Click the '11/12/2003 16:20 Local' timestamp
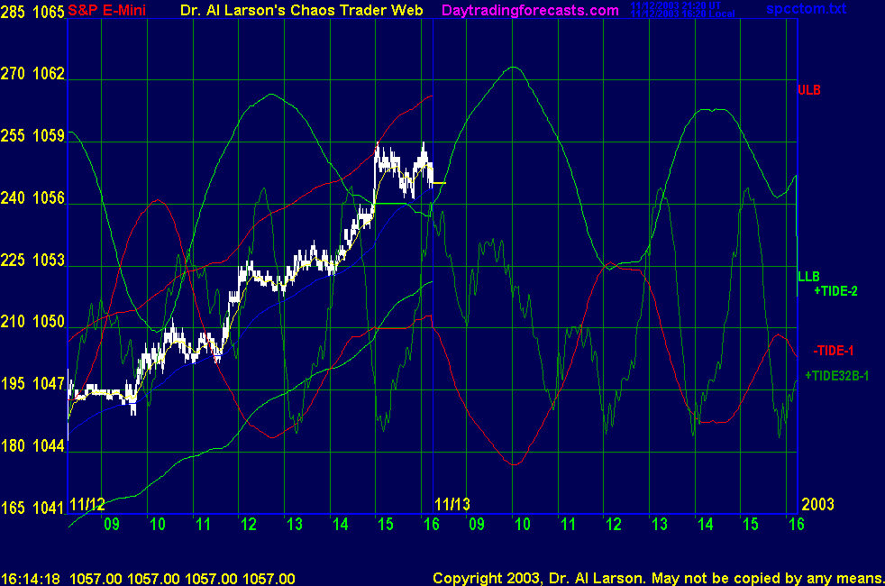Screen dimensions: 885x586 (x=682, y=14)
